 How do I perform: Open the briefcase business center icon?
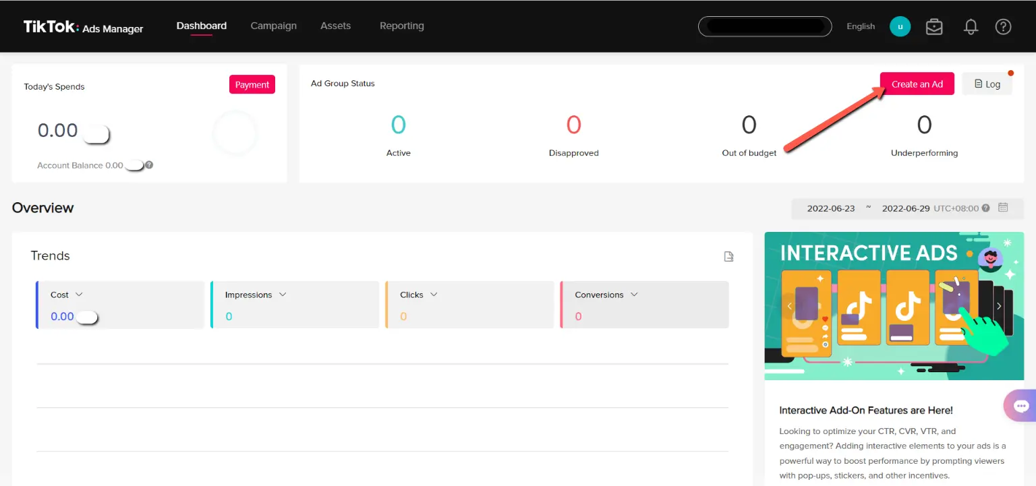coord(934,27)
